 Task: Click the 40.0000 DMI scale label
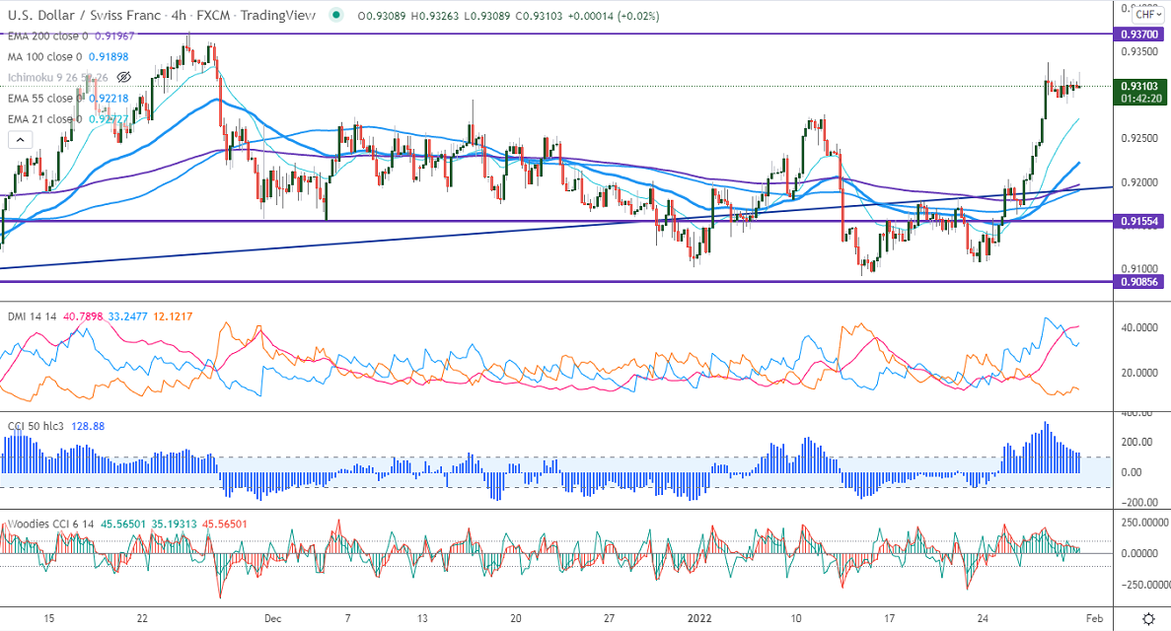1139,327
